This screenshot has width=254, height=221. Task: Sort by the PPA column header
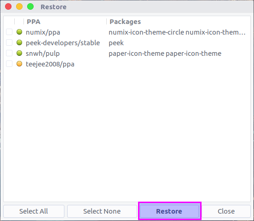pyautogui.click(x=65, y=22)
